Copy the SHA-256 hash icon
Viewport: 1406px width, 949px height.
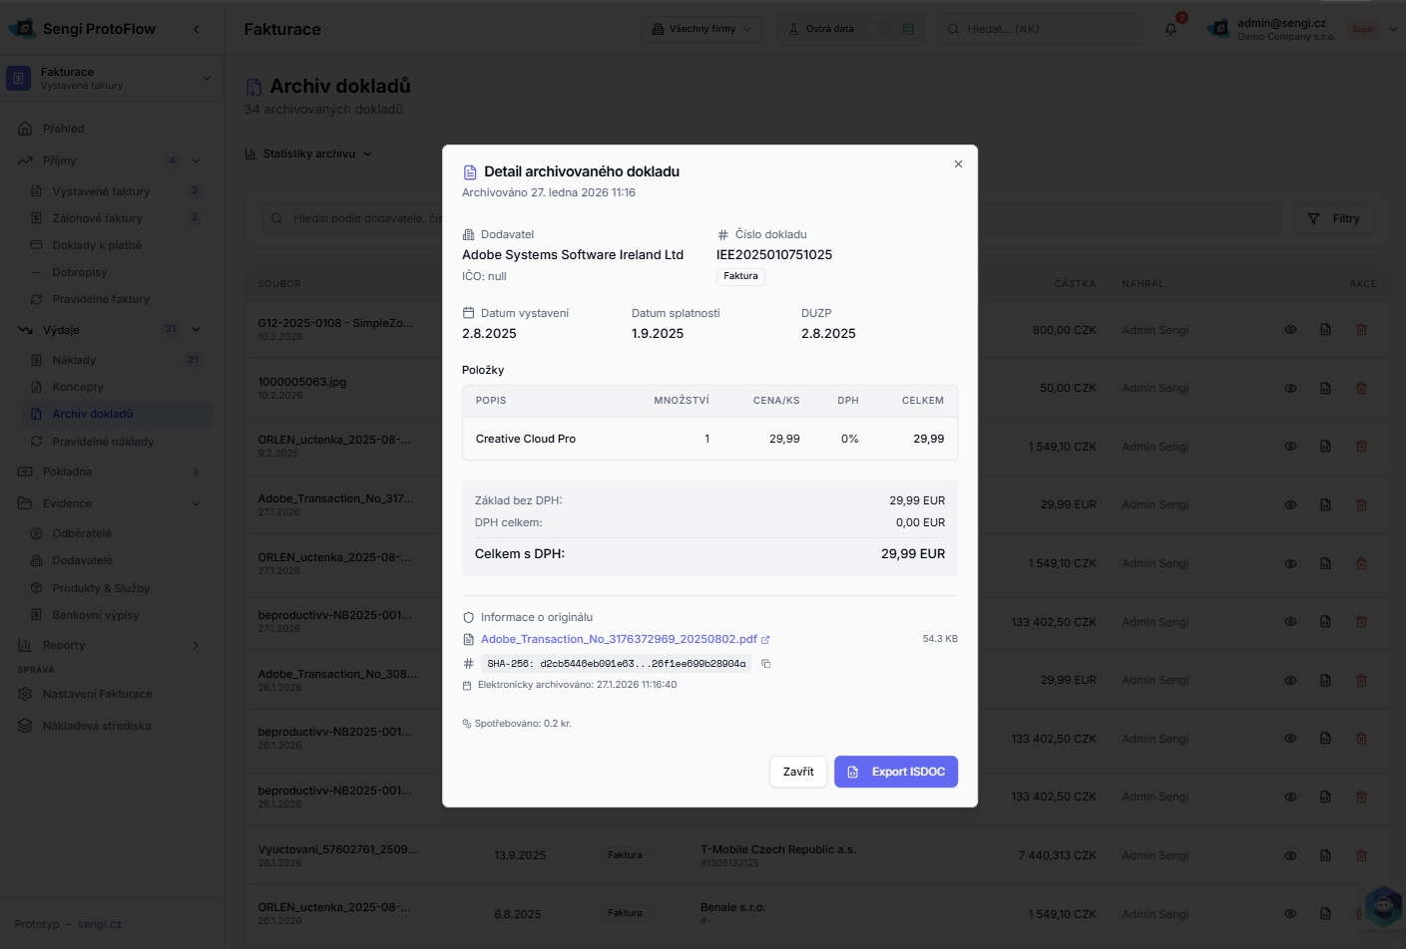click(766, 664)
